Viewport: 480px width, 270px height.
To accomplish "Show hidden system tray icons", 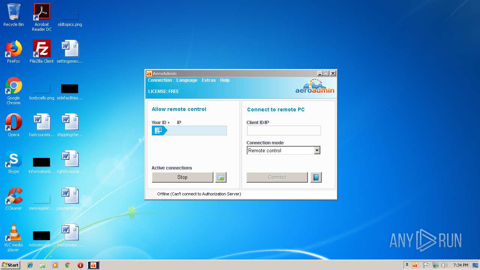I will point(407,265).
